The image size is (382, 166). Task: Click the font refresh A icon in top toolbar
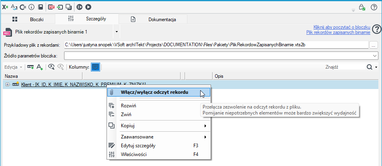coord(14,7)
